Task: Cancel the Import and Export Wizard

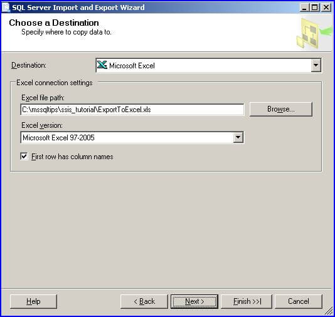Action: [x=299, y=301]
